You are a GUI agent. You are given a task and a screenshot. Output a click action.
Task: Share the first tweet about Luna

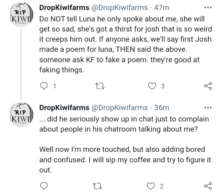(x=208, y=87)
